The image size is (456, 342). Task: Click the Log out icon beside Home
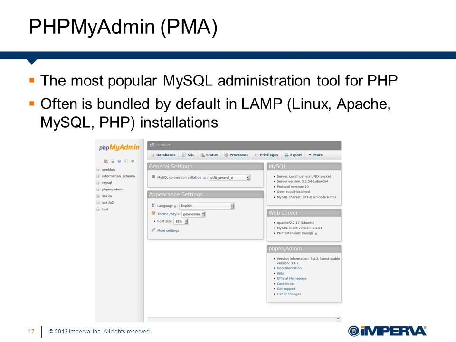tap(113, 161)
